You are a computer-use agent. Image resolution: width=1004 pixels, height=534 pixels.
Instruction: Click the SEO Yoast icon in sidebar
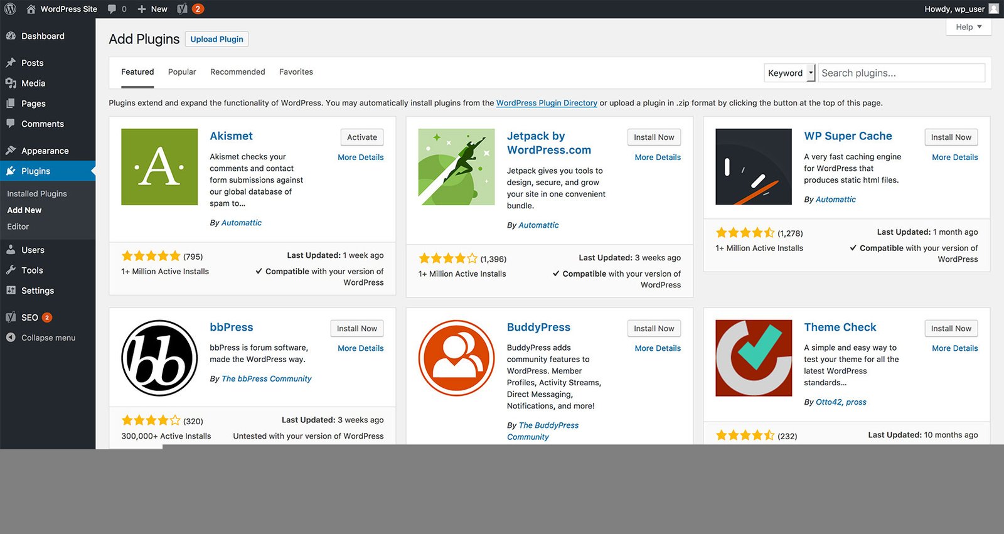click(11, 317)
